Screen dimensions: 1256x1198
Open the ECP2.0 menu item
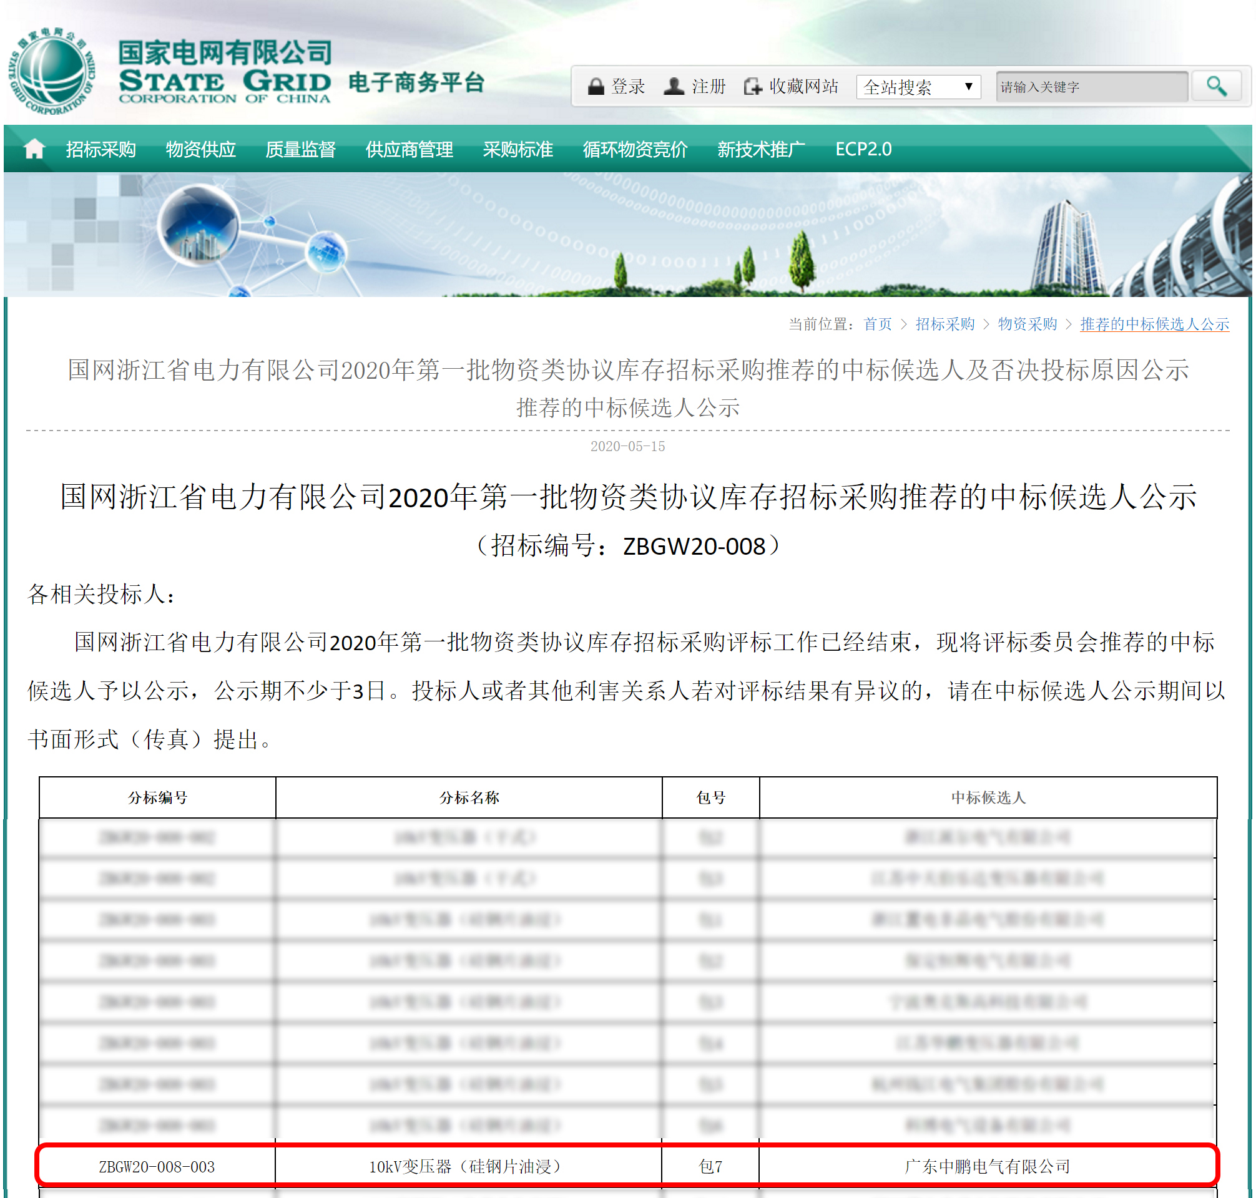pos(863,149)
